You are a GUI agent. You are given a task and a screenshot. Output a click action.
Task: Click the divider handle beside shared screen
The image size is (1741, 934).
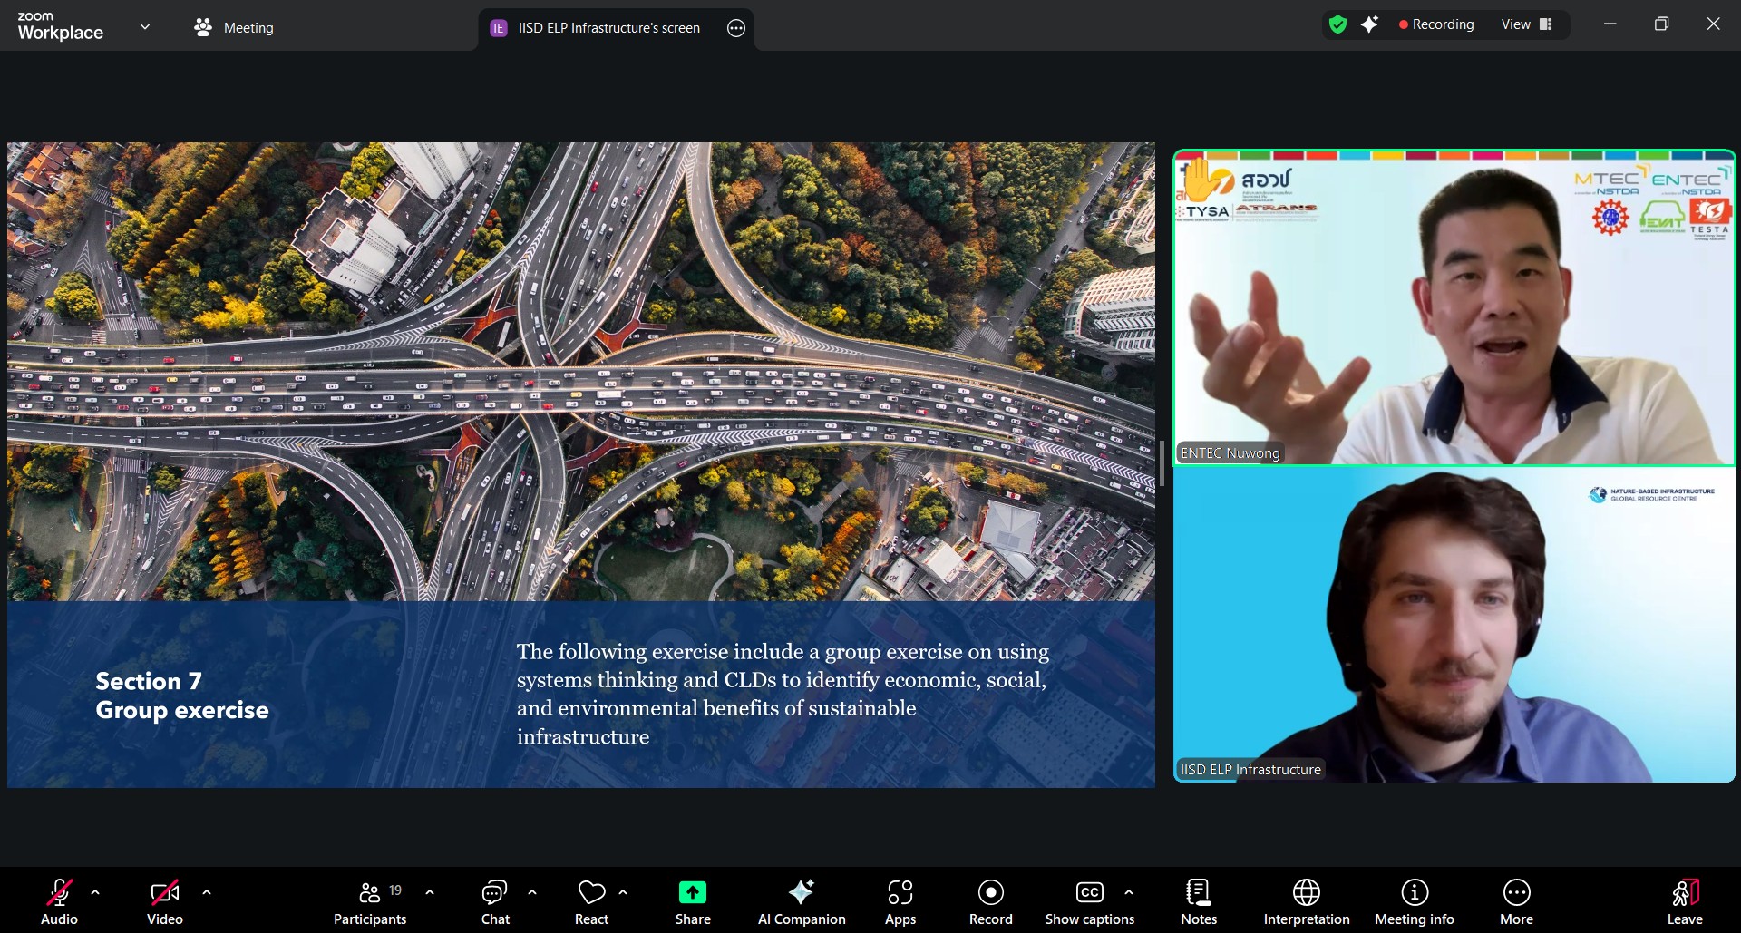(1162, 463)
